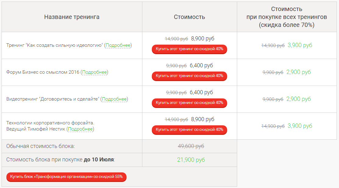Buy the сильную идеологию training with 40% discount
The width and height of the screenshot is (339, 188).
click(189, 49)
